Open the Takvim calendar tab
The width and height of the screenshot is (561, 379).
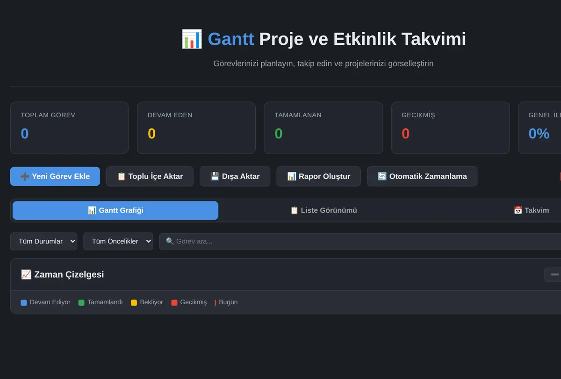531,210
